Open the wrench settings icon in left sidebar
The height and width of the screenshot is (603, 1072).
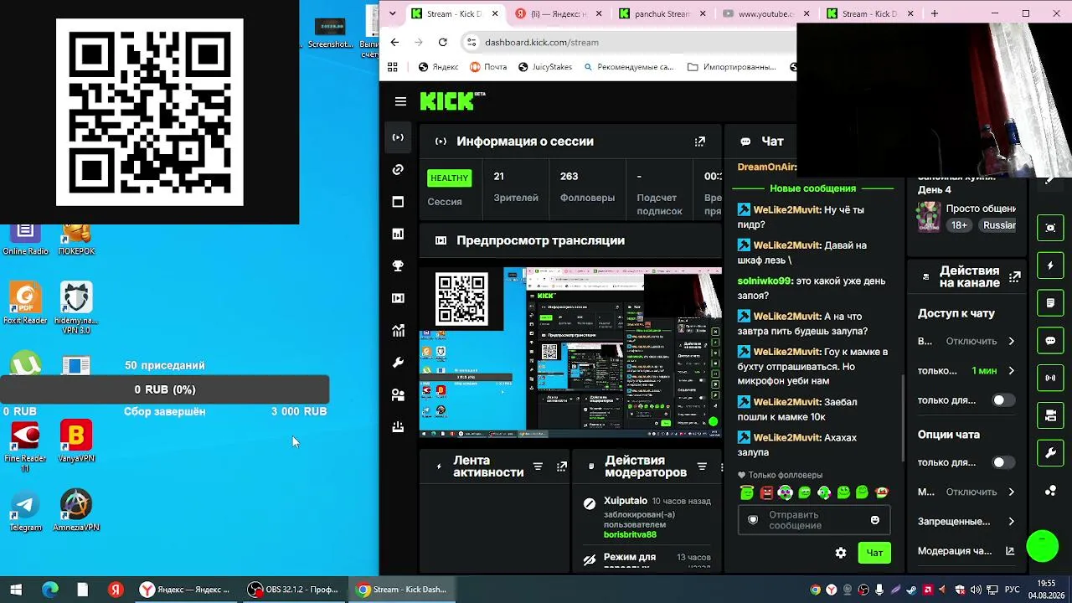398,363
